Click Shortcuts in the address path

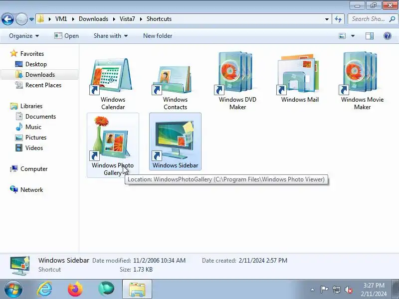click(x=159, y=19)
